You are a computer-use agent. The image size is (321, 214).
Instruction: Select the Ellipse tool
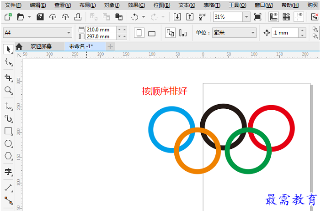8,143
